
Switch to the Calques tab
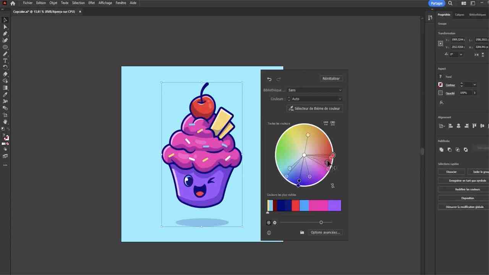coord(460,15)
